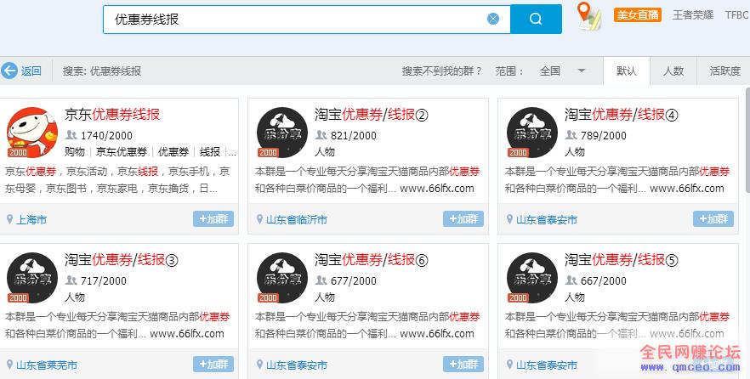The height and width of the screenshot is (379, 750).
Task: Open the 王者荣耀 hot search link
Action: click(x=692, y=14)
